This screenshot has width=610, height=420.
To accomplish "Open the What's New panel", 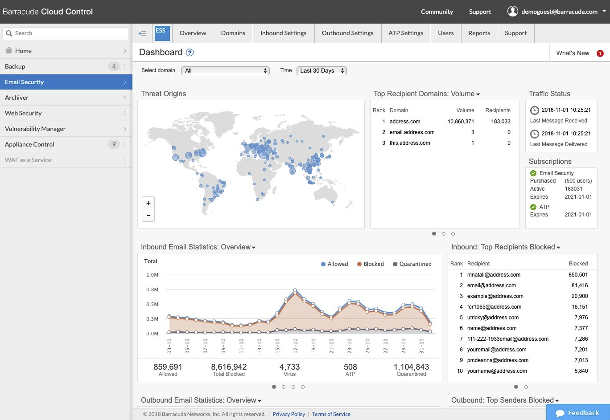I will point(573,53).
